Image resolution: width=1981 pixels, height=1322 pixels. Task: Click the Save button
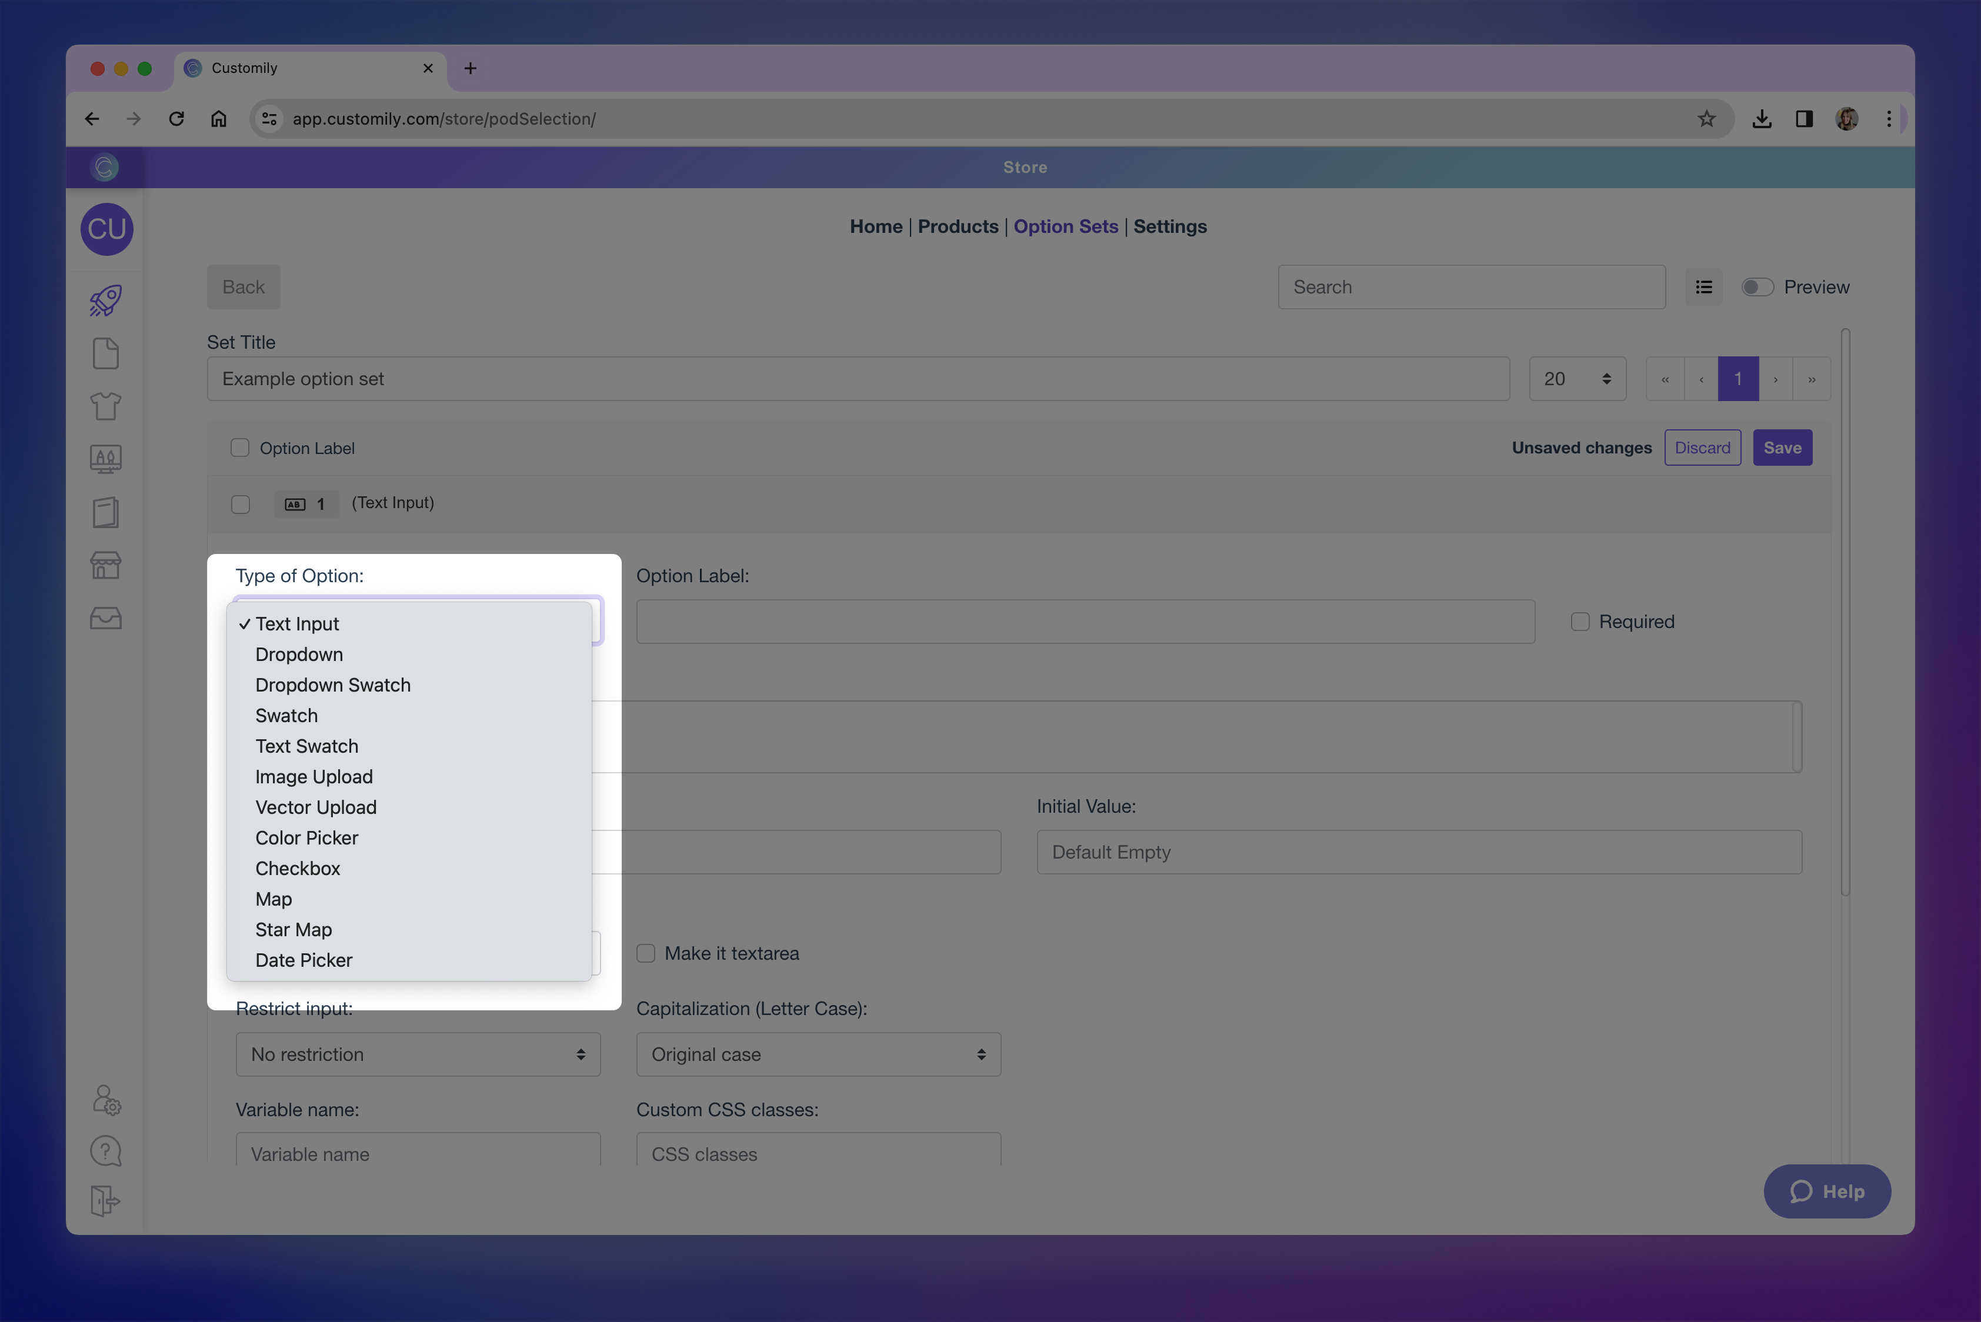pyautogui.click(x=1781, y=448)
